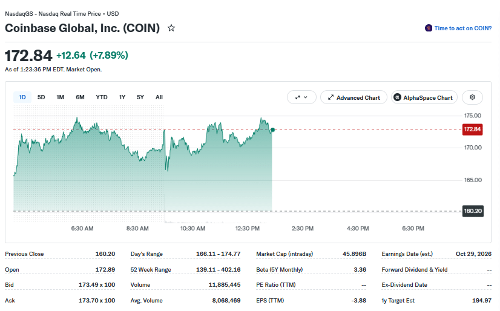Click the Coinbase Global, Inc. (COIN) title
Viewport: 500px width, 311px height.
click(x=82, y=28)
